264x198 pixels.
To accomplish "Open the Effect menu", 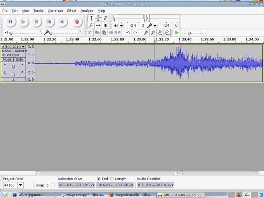I will (x=71, y=10).
